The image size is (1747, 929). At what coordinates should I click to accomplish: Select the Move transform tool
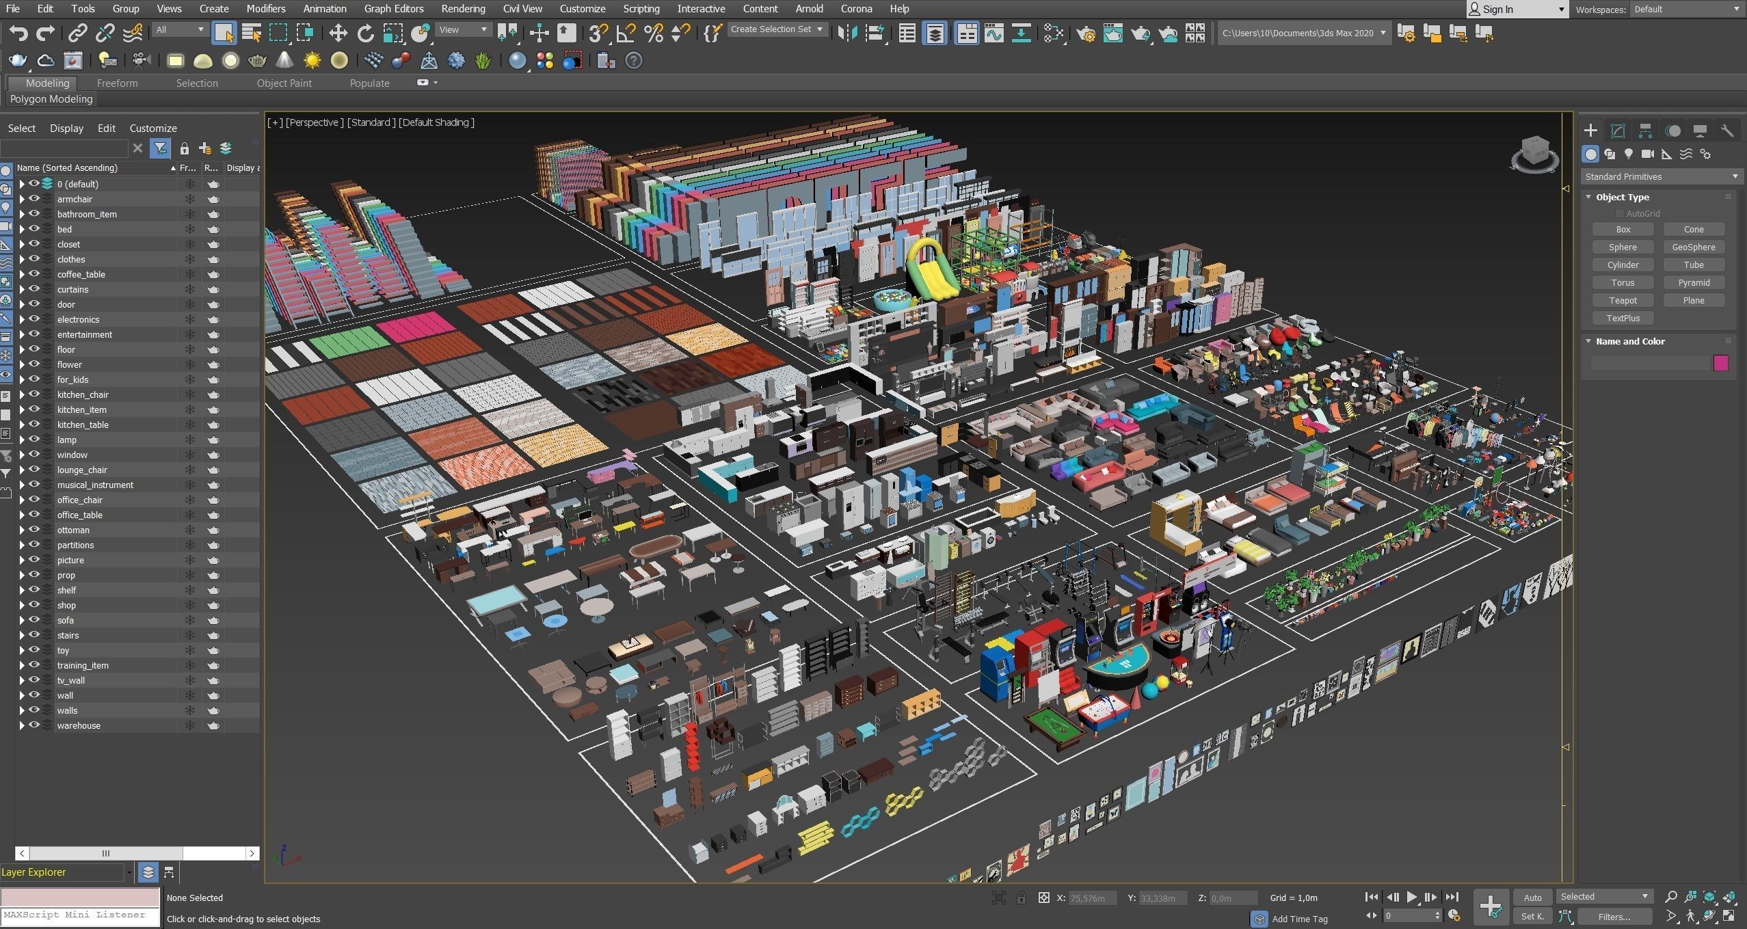point(338,33)
